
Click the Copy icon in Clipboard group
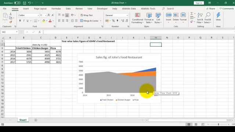[x=11, y=18]
